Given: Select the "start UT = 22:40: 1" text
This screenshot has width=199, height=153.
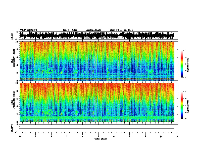Looking at the screenshot, I should (x=121, y=30).
